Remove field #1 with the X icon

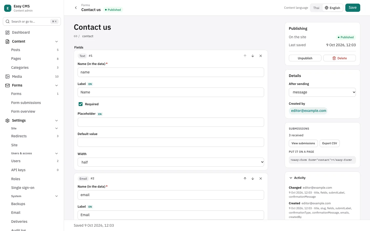(261, 56)
